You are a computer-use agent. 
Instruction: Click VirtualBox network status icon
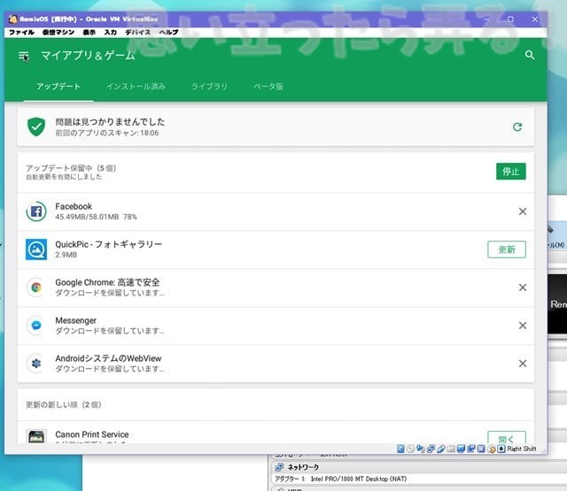click(x=431, y=449)
